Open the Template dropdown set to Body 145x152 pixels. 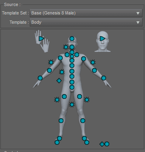coord(86,22)
